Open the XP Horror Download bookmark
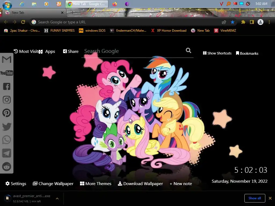The image size is (275, 206). [169, 31]
